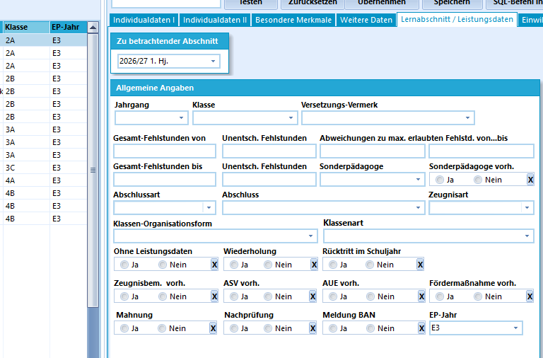This screenshot has width=543, height=358.
Task: Clear the Sonderpädagoge vorh. selection with X
Action: point(530,180)
